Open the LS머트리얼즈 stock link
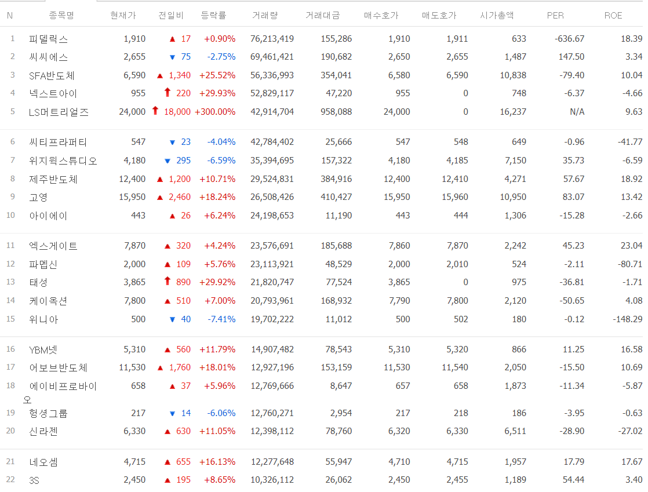This screenshot has height=492, width=648. [59, 112]
